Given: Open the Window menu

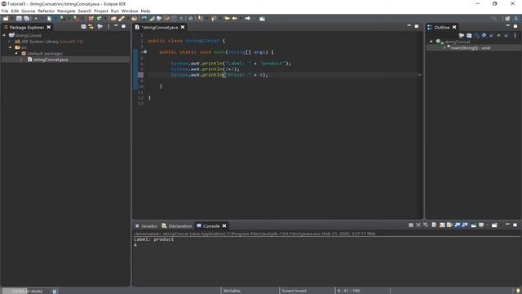Looking at the screenshot, I should [130, 11].
